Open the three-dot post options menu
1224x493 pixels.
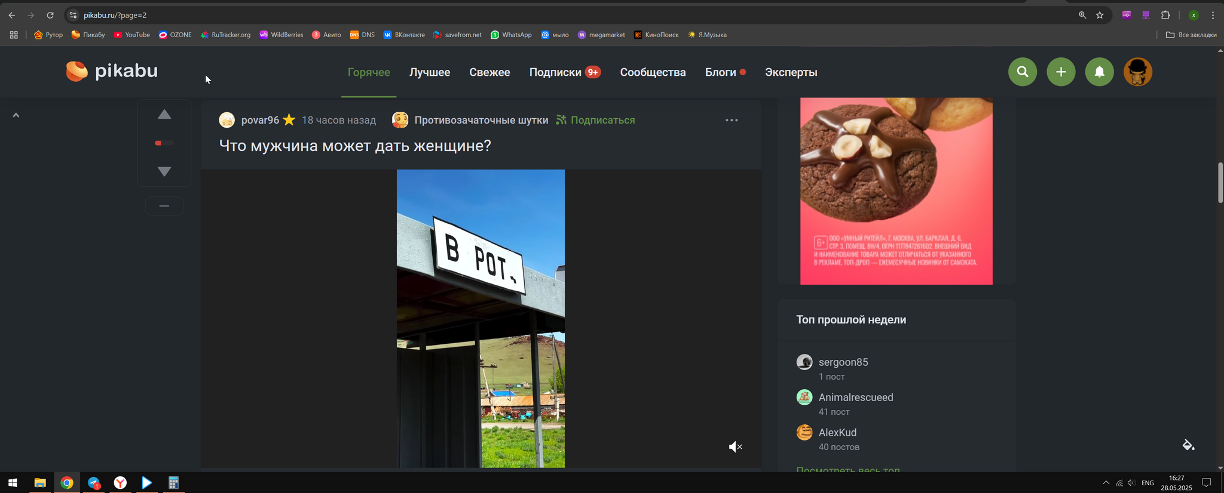coord(732,121)
